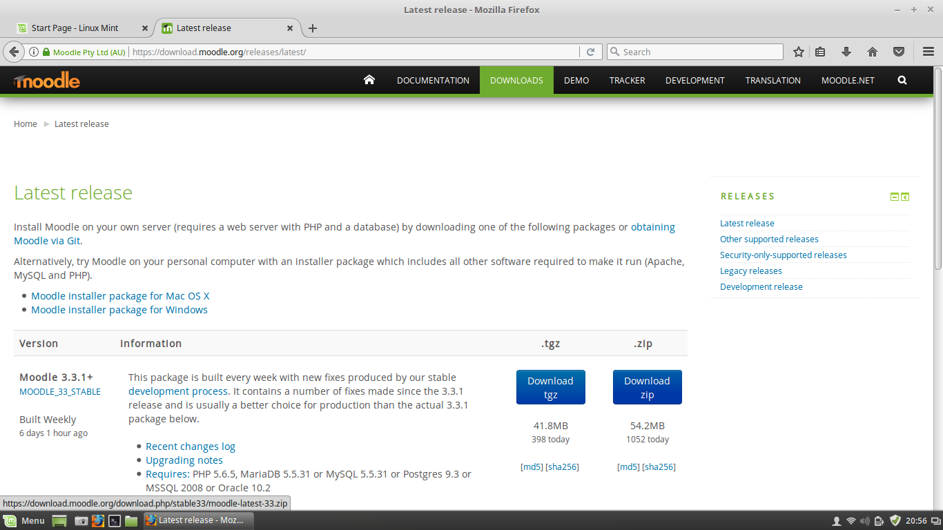Click the Firefox Search input field
Image resolution: width=943 pixels, height=530 pixels.
pos(695,52)
